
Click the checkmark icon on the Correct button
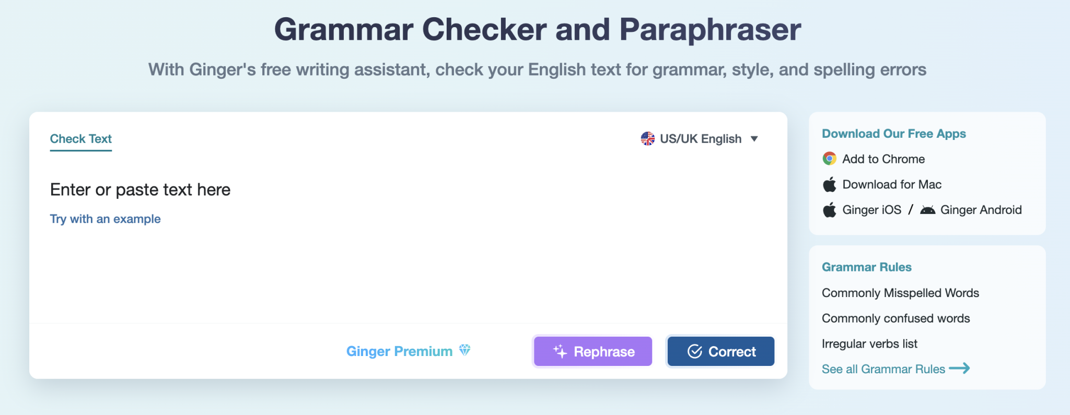694,351
